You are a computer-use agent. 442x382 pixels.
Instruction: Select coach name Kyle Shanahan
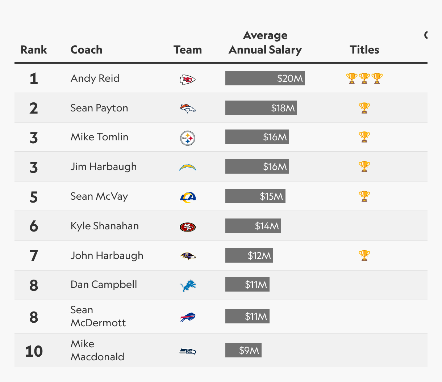[x=105, y=226]
